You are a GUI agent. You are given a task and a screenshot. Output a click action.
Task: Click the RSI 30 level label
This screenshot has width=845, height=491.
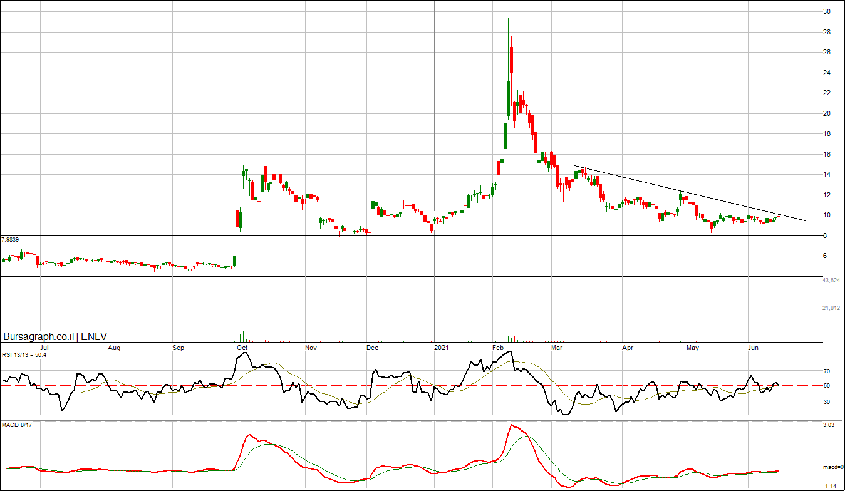coord(827,401)
